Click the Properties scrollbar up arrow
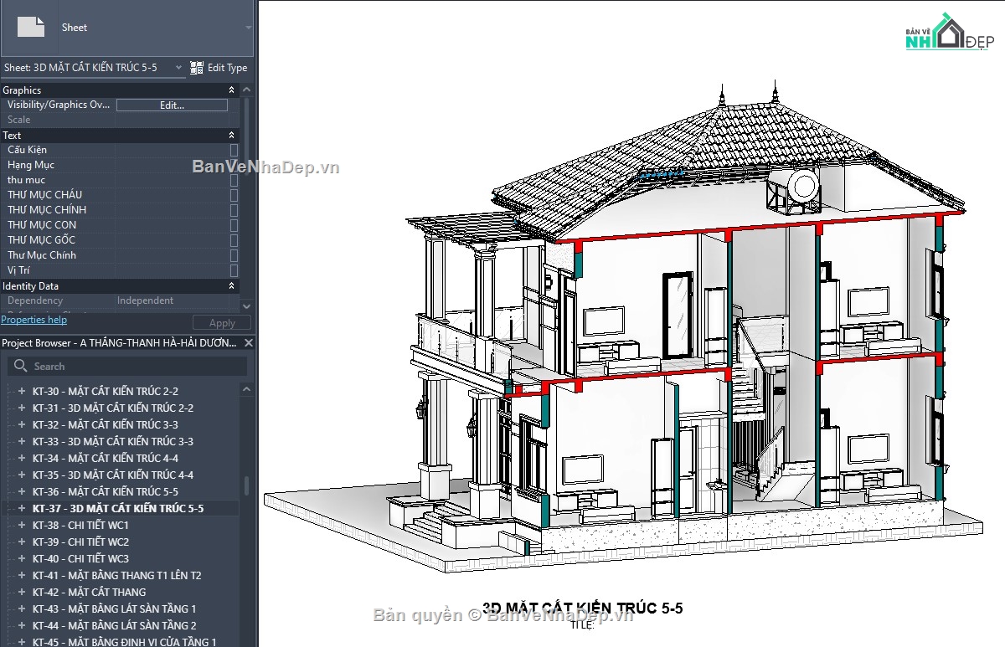The width and height of the screenshot is (1005, 647). pos(246,90)
